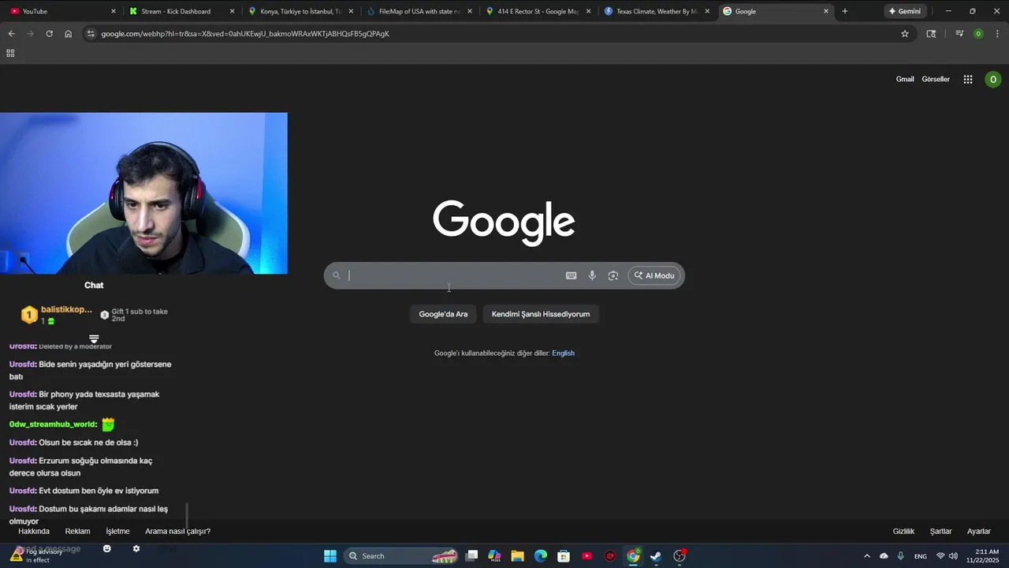Click the browser Home icon
Screen dimensions: 1009x568
pos(68,34)
